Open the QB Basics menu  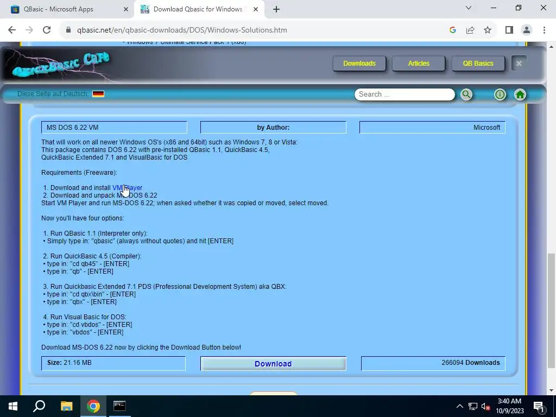pos(478,64)
